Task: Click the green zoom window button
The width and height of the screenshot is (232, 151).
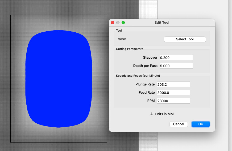Action: (123, 23)
